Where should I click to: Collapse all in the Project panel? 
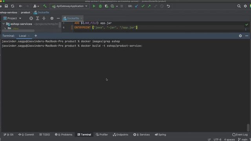pos(44,18)
